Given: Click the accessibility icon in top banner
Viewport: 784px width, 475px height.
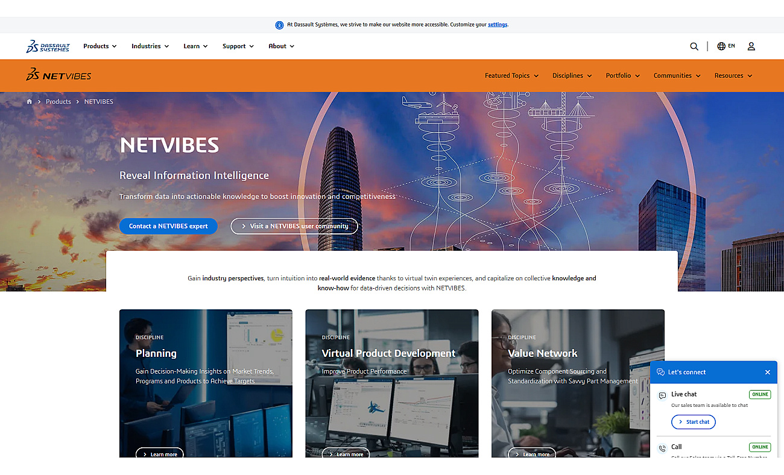Looking at the screenshot, I should [279, 25].
